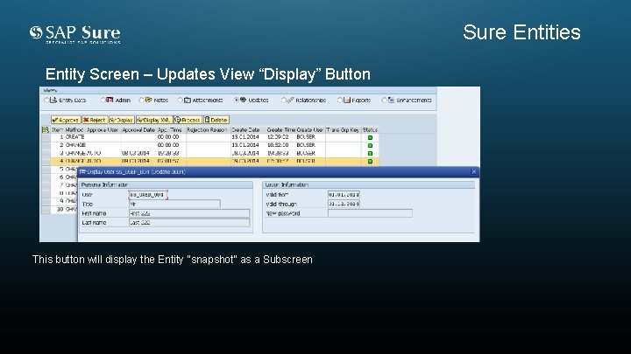This screenshot has height=354, width=631.
Task: Click the green status icon of highlighted item 4
Action: pyautogui.click(x=370, y=162)
